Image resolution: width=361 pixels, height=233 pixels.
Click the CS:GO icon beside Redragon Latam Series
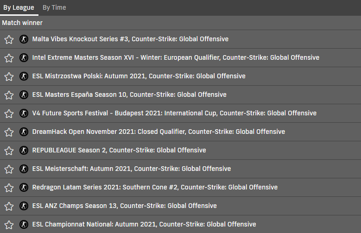tap(24, 188)
